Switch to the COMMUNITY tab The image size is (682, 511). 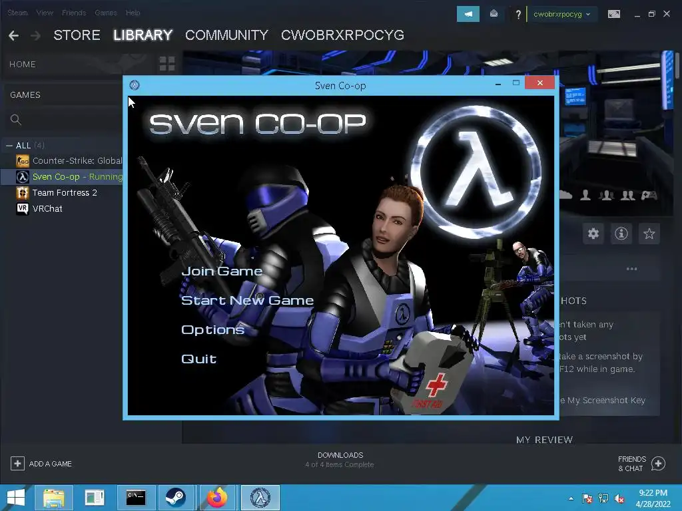[226, 35]
